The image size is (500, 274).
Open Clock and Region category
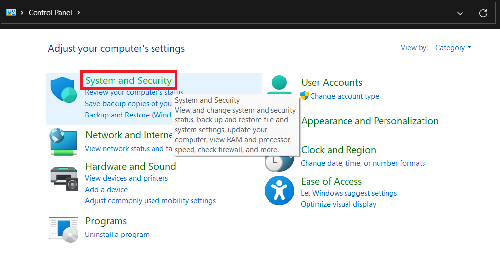(x=338, y=150)
